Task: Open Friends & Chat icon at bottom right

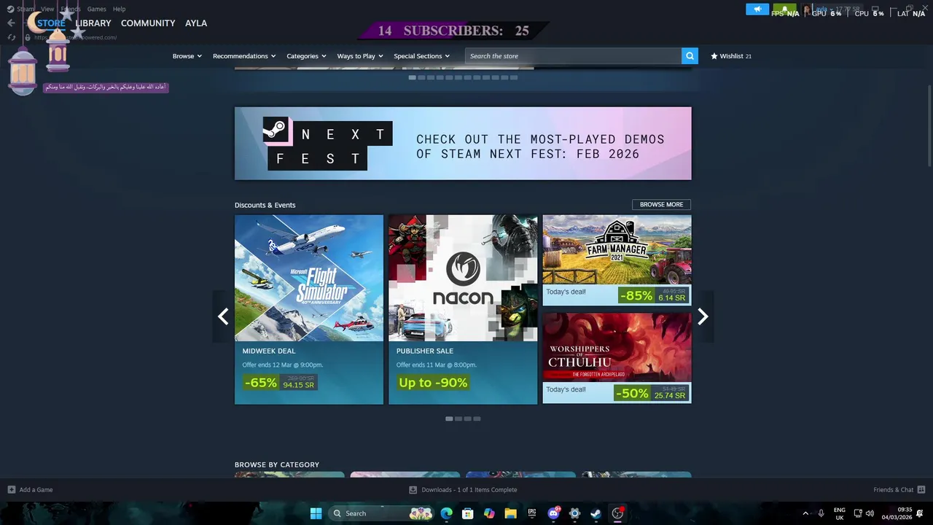Action: 921,490
